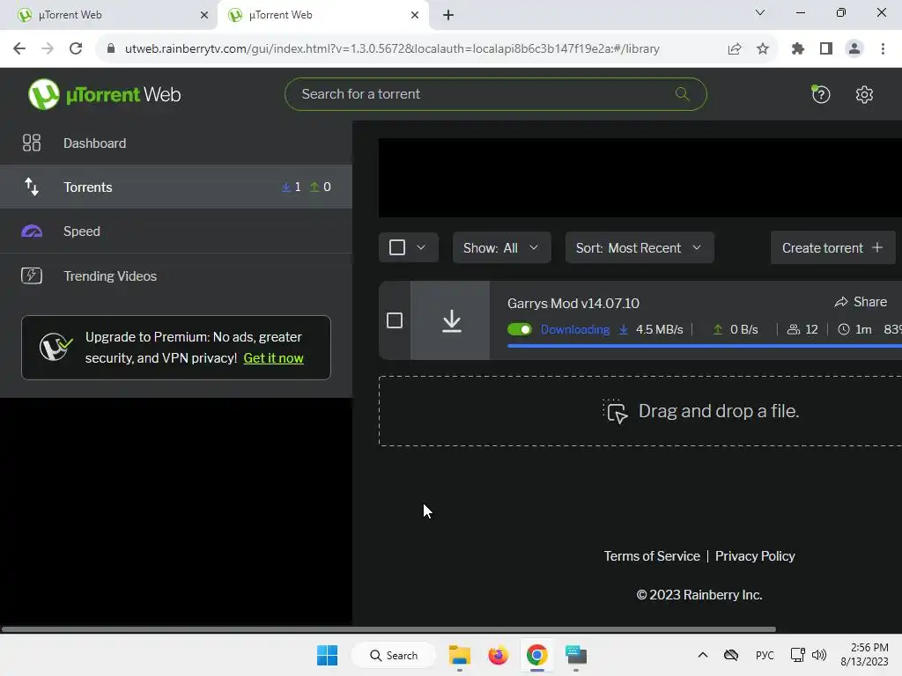Screen dimensions: 902x676
Task: Reload the page with the refresh icon
Action: (x=76, y=48)
